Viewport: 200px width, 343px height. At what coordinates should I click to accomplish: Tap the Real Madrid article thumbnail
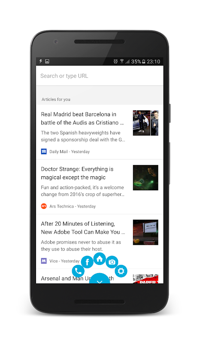(x=145, y=123)
